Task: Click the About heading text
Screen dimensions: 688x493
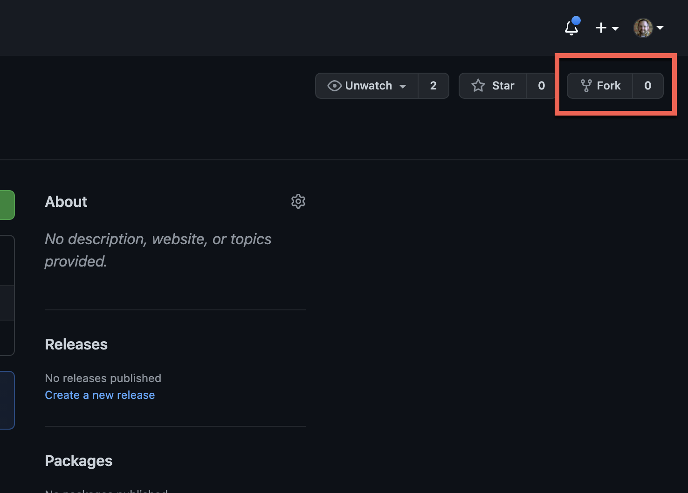Action: [x=66, y=202]
